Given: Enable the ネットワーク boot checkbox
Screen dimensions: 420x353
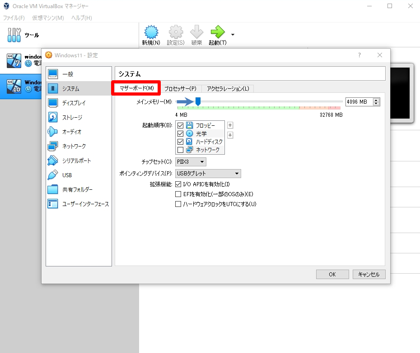Looking at the screenshot, I should point(181,150).
